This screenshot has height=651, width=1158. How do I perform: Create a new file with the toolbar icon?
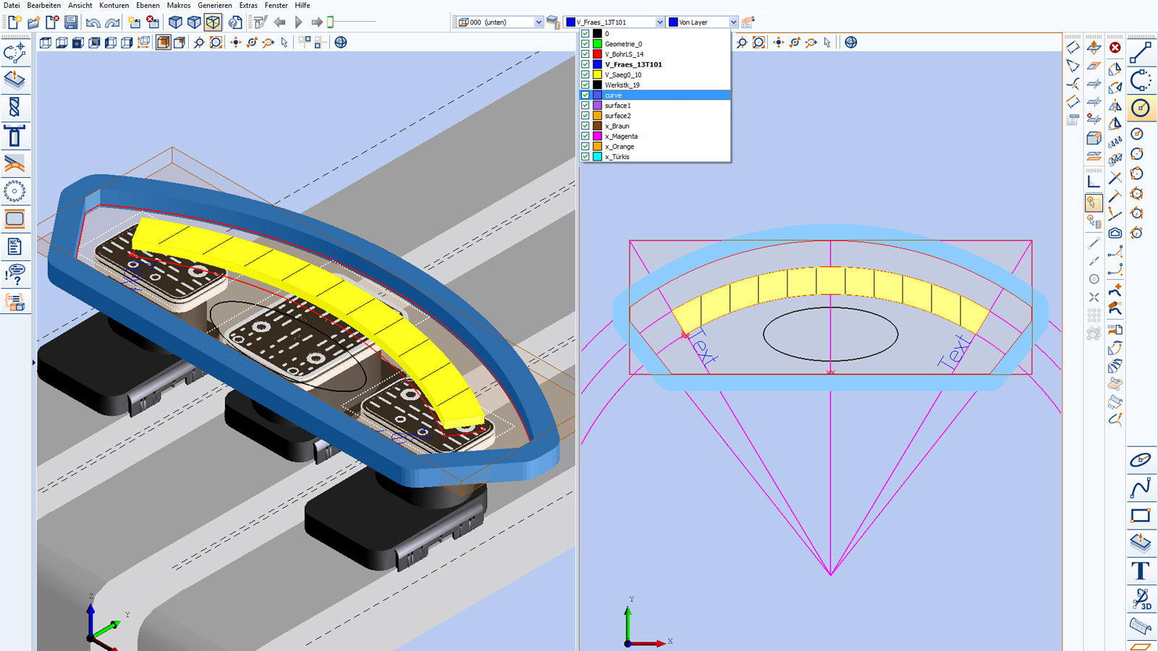tap(14, 22)
